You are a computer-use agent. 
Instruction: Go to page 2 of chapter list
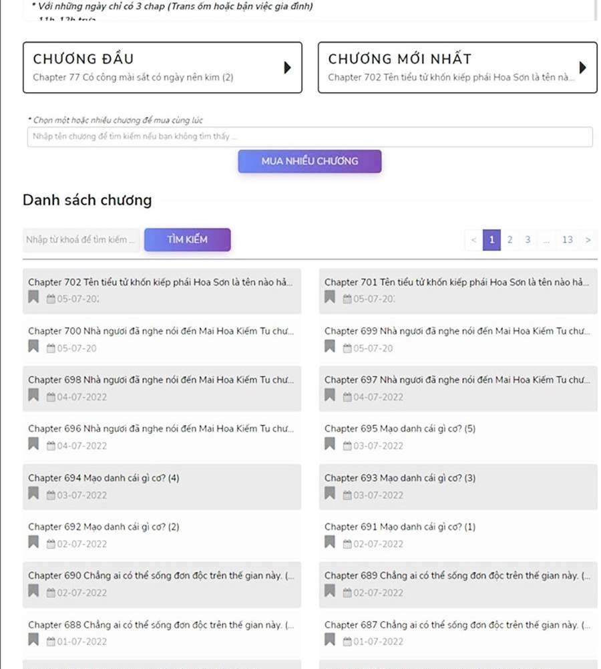tap(510, 240)
